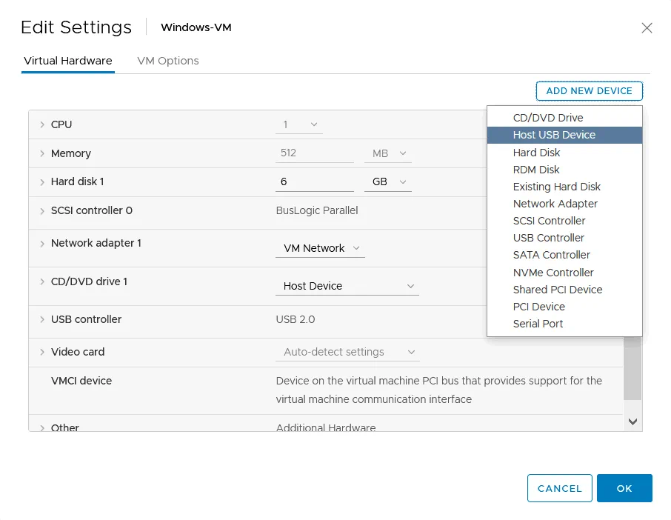Viewport: 671px width, 520px height.
Task: Expand the Memory settings section
Action: [x=42, y=153]
